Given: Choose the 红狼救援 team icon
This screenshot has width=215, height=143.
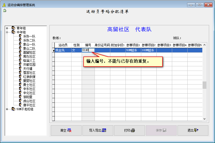Looking at the screenshot, I should coord(20,77).
